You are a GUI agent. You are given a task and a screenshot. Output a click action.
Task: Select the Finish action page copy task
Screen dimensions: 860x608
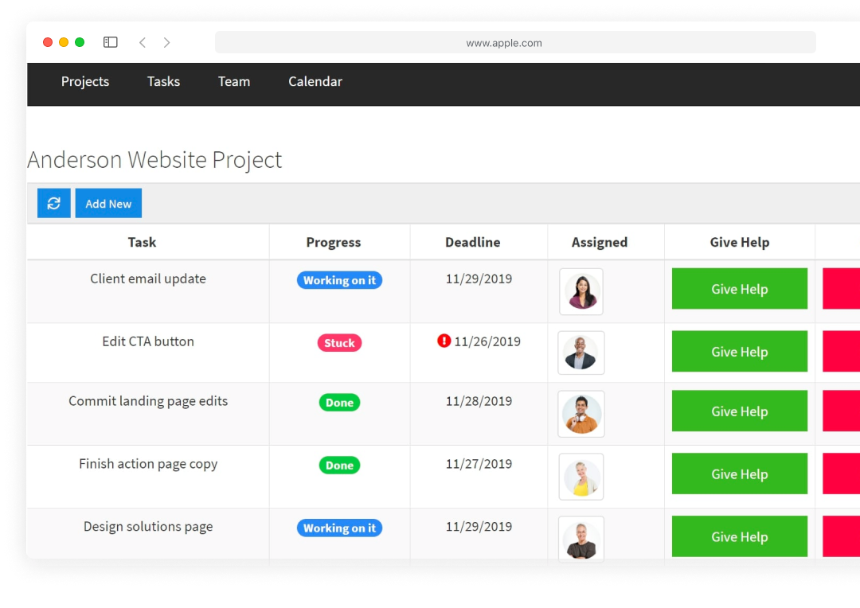pyautogui.click(x=148, y=464)
